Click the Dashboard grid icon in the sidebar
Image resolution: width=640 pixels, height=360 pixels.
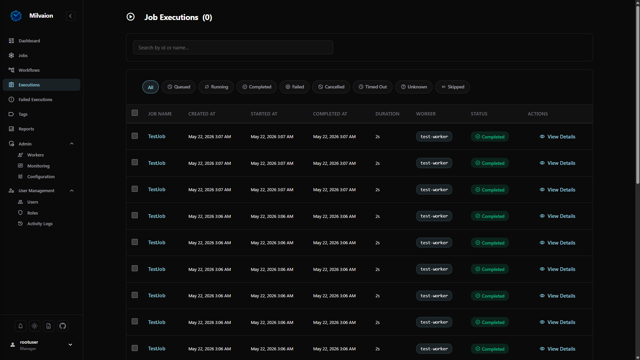click(x=11, y=41)
